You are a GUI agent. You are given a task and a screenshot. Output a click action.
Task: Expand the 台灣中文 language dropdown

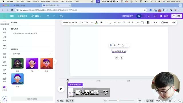(32, 54)
